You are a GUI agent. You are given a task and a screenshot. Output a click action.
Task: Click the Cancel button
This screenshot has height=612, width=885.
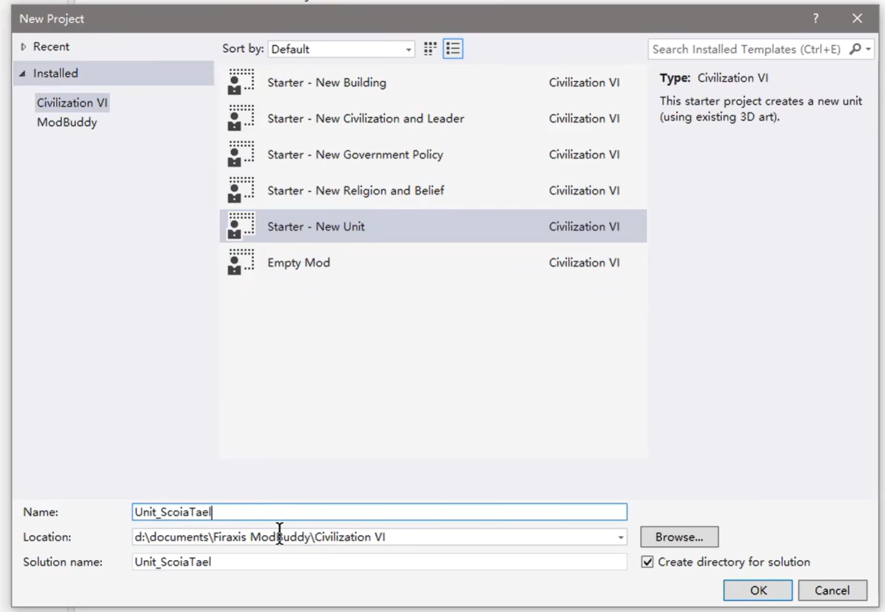pos(832,591)
